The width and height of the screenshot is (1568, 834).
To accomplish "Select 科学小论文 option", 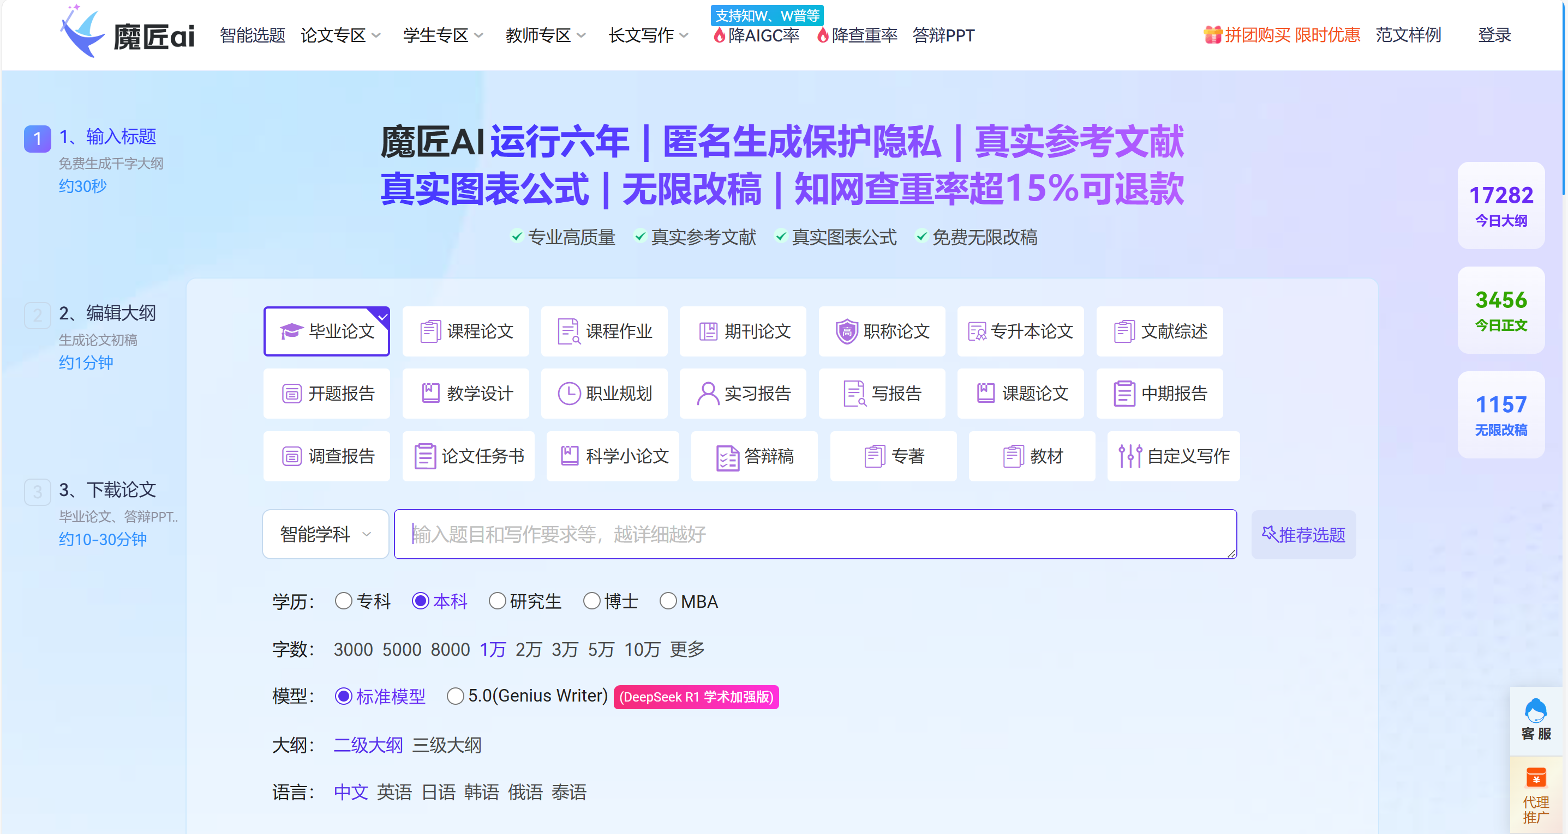I will pos(613,456).
